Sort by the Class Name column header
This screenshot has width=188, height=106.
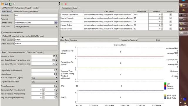click(109, 11)
